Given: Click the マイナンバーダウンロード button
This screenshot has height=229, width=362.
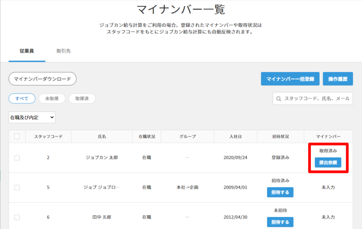Looking at the screenshot, I should (42, 78).
